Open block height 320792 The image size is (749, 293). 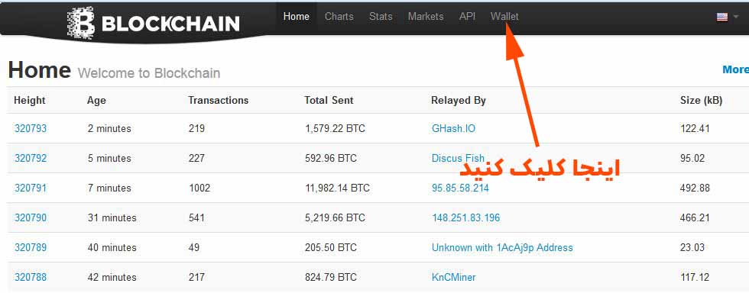click(x=31, y=158)
